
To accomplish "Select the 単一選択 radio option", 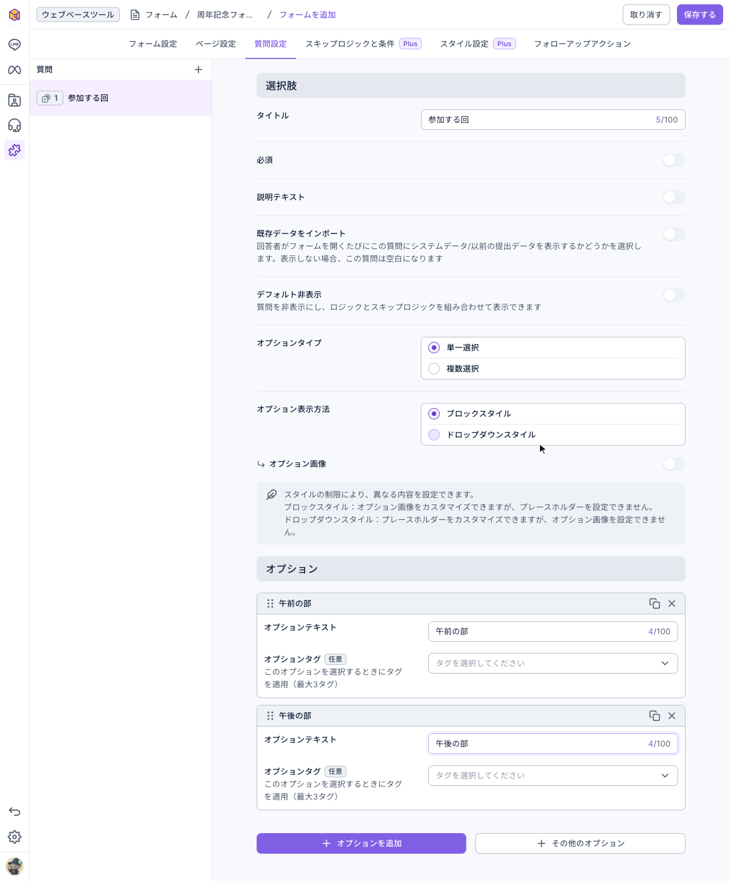I will click(434, 348).
